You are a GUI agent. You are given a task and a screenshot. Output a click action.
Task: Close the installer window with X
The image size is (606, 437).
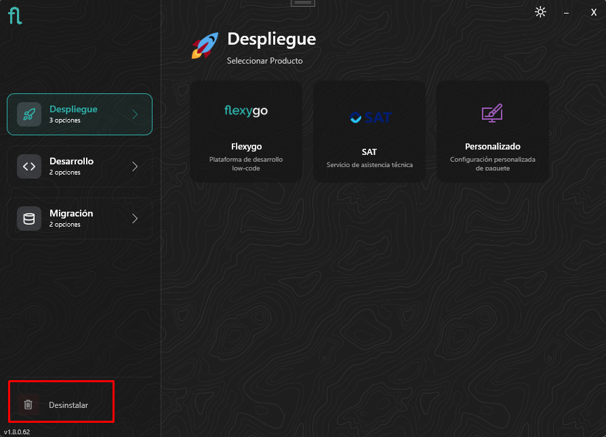coord(594,12)
